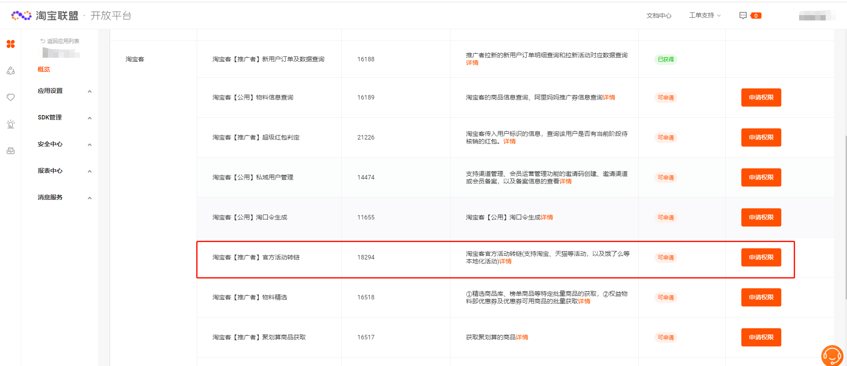
Task: Select the ID value 16517
Action: (366, 337)
